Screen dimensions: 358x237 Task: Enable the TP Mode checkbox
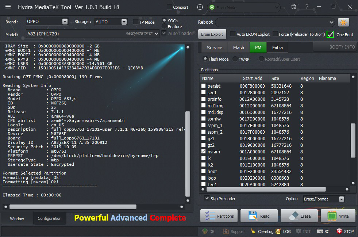136,22
